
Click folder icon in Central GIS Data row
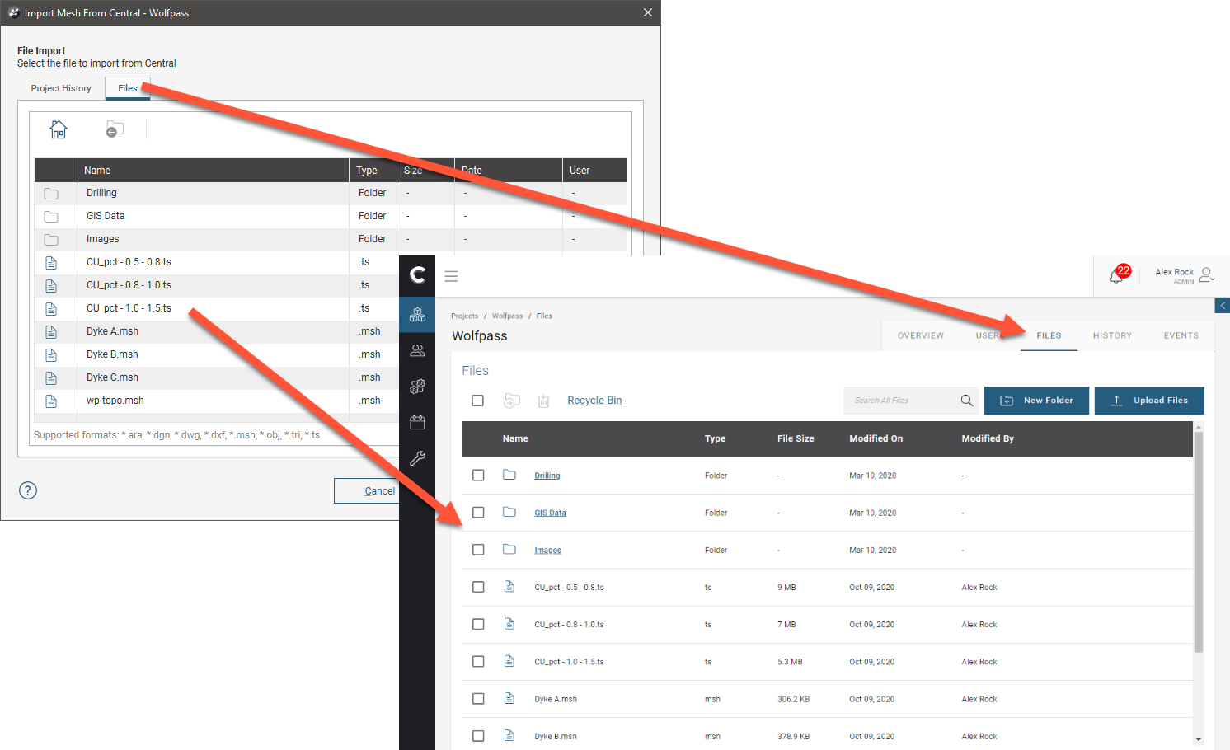click(x=509, y=512)
